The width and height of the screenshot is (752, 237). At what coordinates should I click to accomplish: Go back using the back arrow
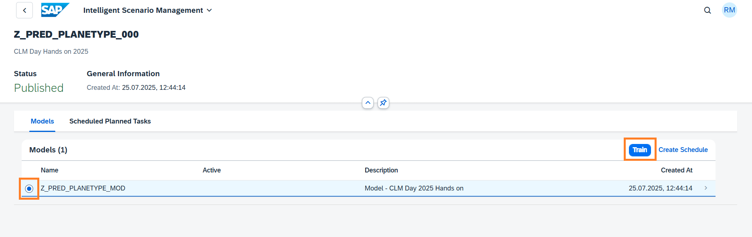click(24, 10)
